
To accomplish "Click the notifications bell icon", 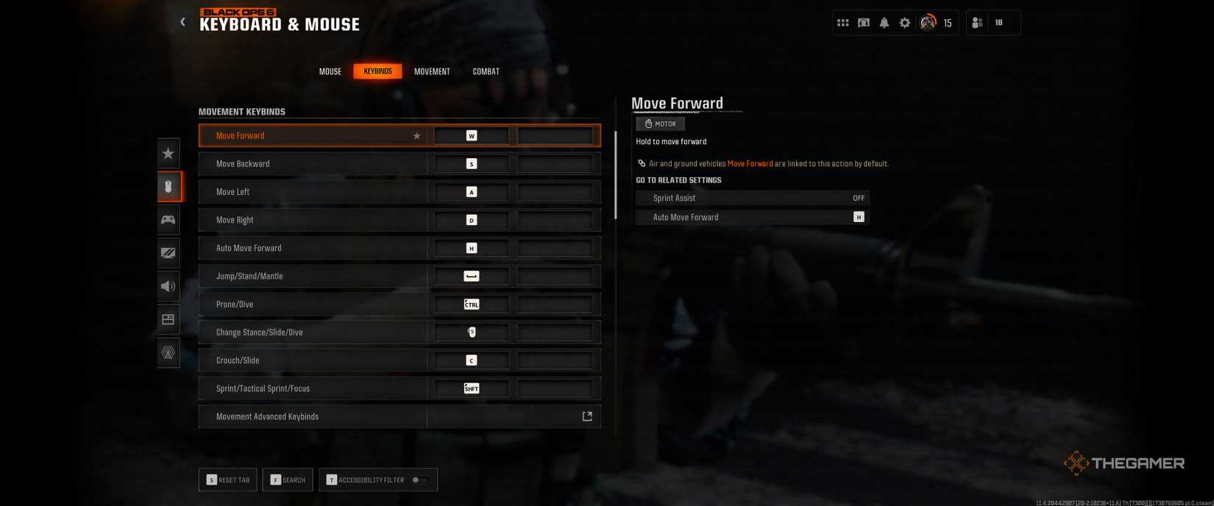I will pyautogui.click(x=884, y=23).
